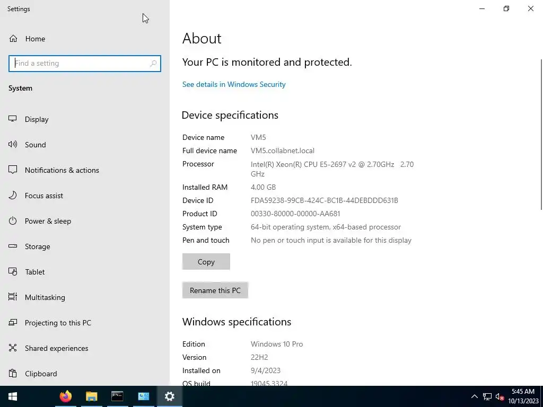This screenshot has height=407, width=543.
Task: Select Tablet in the sidebar
Action: (85, 272)
